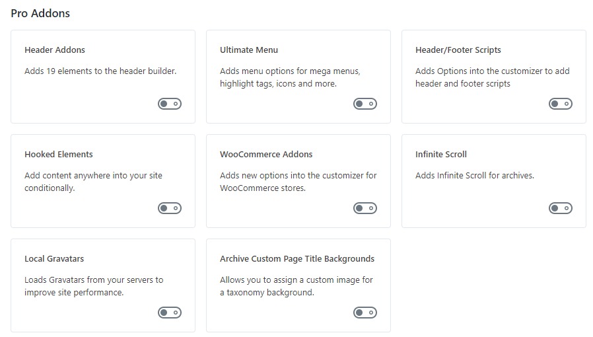Click the Pro Addons section heading
Screen dimensions: 593x337
(x=40, y=13)
